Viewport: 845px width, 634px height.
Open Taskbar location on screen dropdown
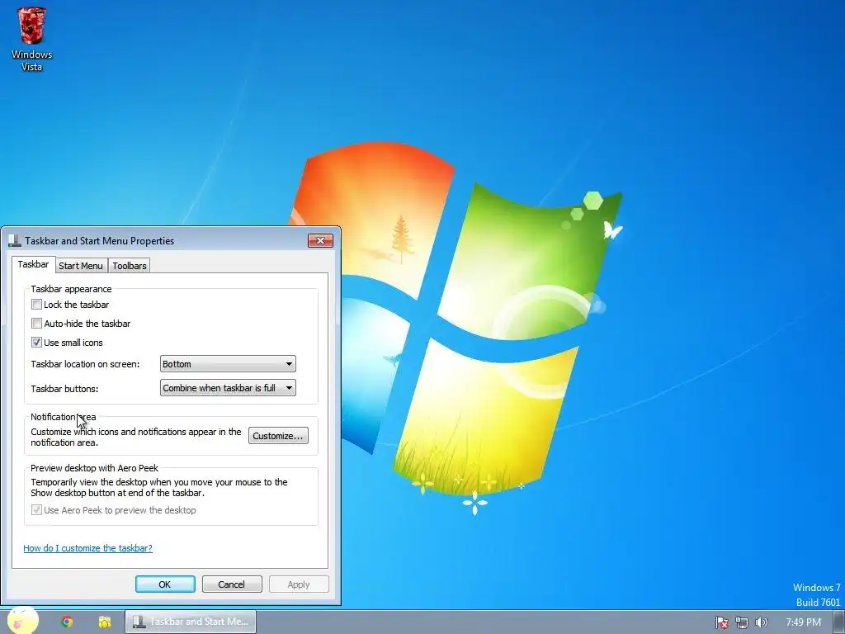click(228, 364)
